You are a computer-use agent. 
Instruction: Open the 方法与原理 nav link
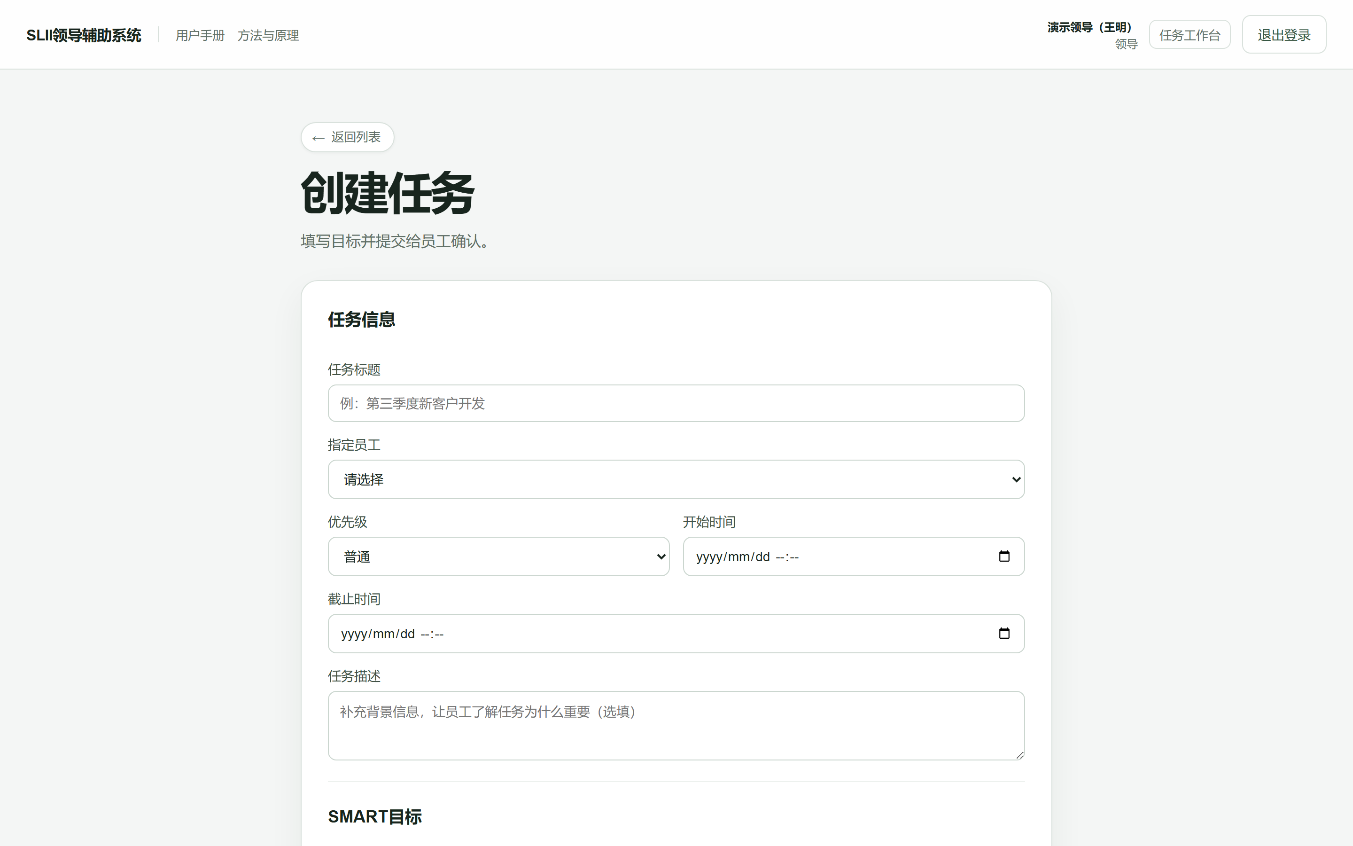(268, 35)
